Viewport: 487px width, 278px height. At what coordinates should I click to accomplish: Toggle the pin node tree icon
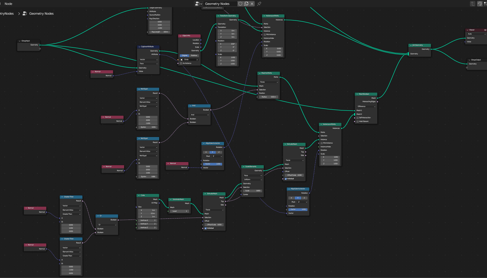[259, 4]
